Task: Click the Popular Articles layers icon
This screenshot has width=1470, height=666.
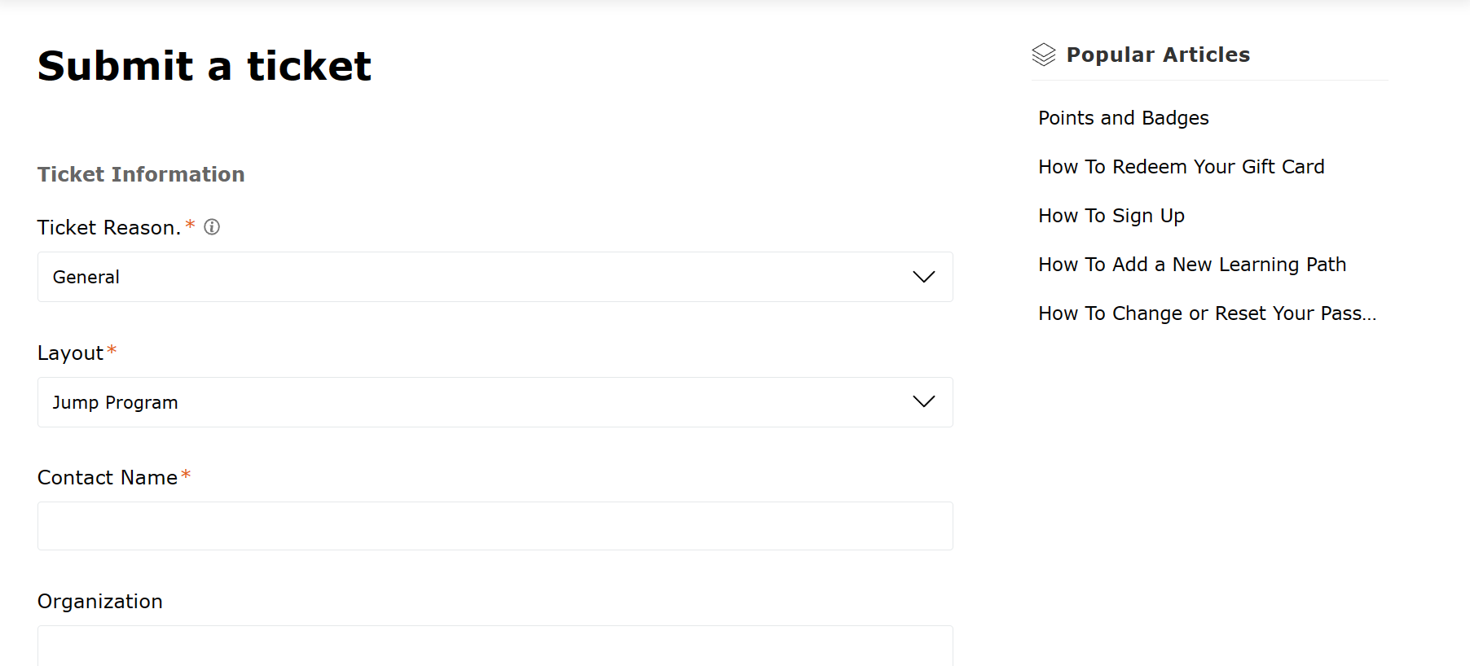Action: 1044,55
